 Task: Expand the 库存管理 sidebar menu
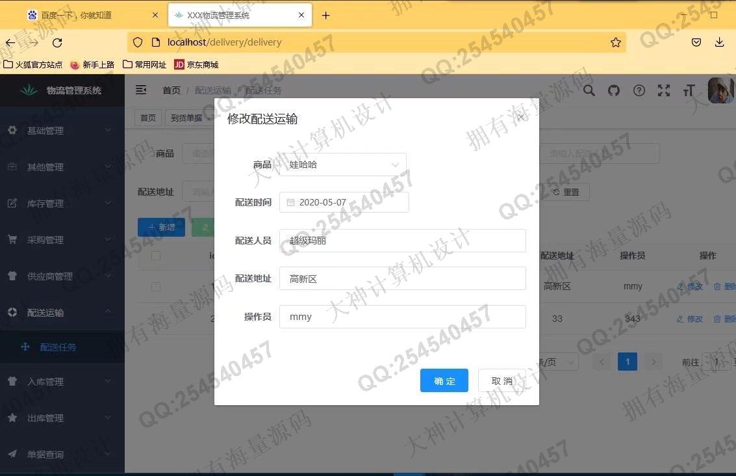(x=62, y=204)
